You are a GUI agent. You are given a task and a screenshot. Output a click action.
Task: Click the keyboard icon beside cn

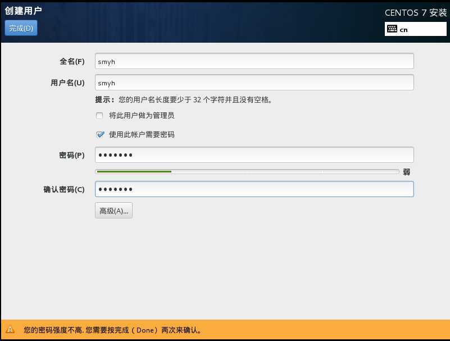pyautogui.click(x=392, y=29)
